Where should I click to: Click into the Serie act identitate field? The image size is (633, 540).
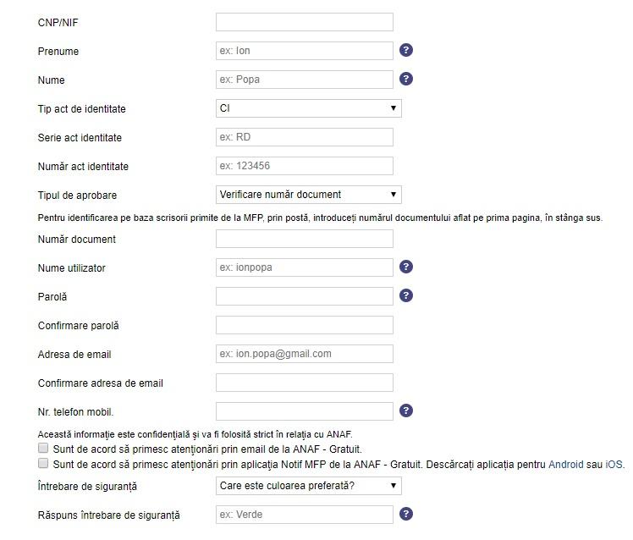(305, 137)
